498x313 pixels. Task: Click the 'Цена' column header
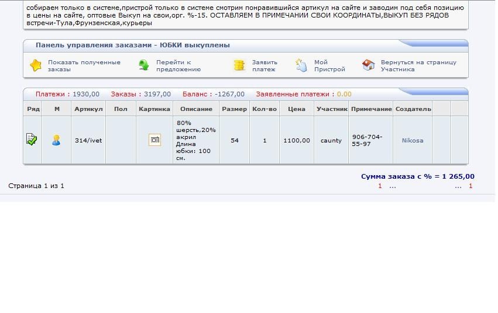[x=296, y=109]
